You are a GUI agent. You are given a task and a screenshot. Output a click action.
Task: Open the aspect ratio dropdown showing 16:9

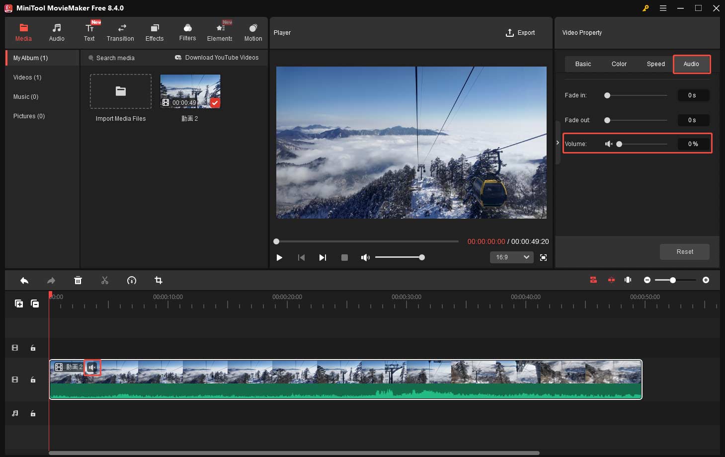click(511, 257)
